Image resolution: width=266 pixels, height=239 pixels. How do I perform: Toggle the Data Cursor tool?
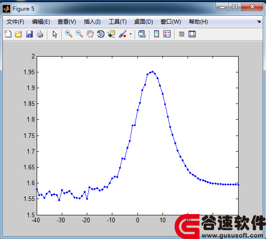[x=111, y=34]
